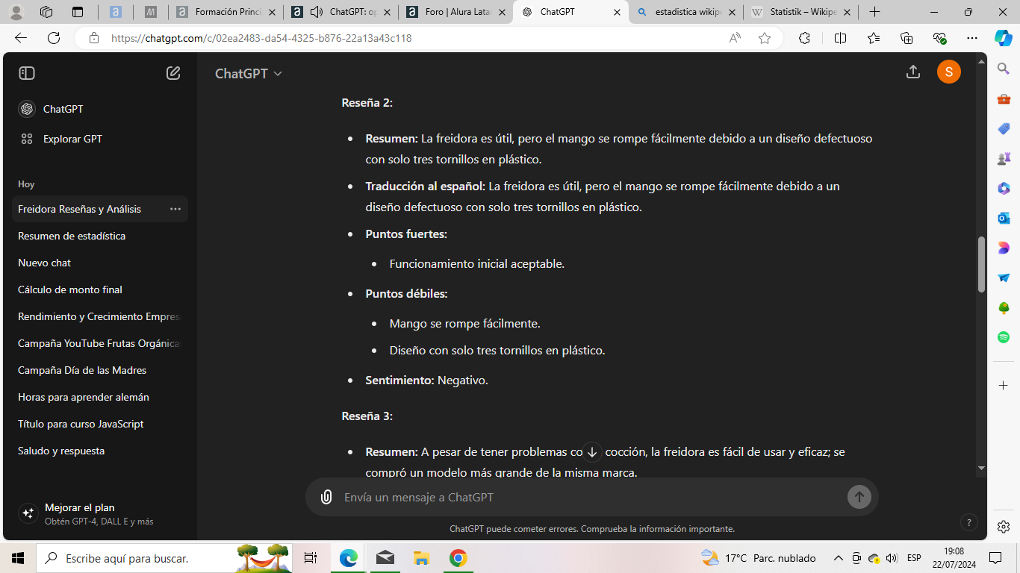Open a new browser tab
The height and width of the screenshot is (573, 1020).
tap(874, 12)
